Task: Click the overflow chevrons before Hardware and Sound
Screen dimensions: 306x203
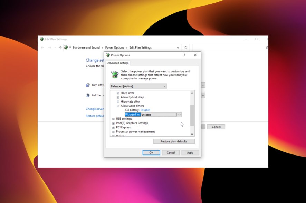Action: pos(70,47)
